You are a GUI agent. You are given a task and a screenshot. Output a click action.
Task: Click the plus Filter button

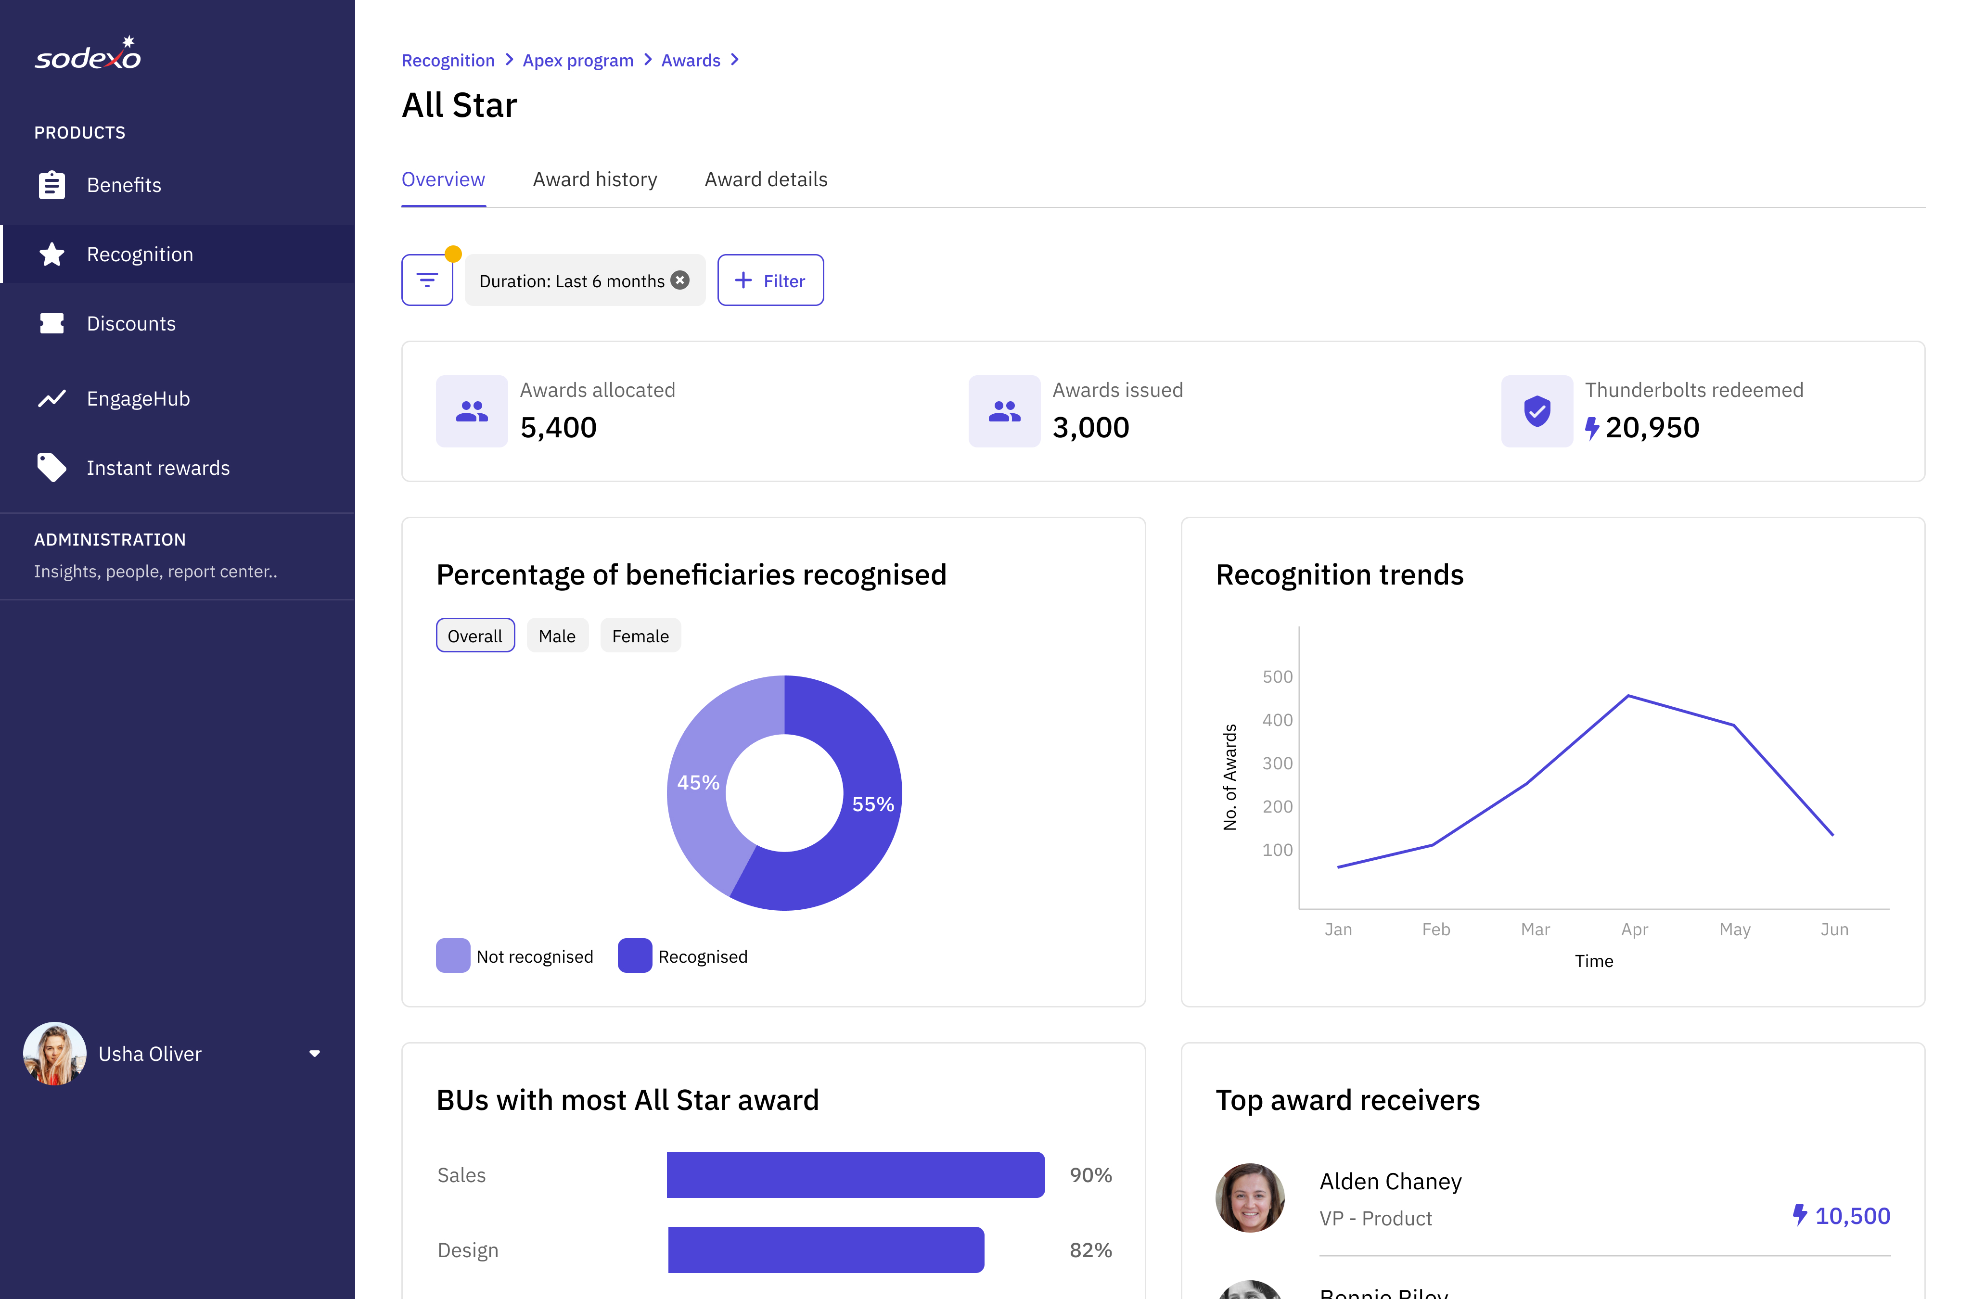(x=770, y=280)
